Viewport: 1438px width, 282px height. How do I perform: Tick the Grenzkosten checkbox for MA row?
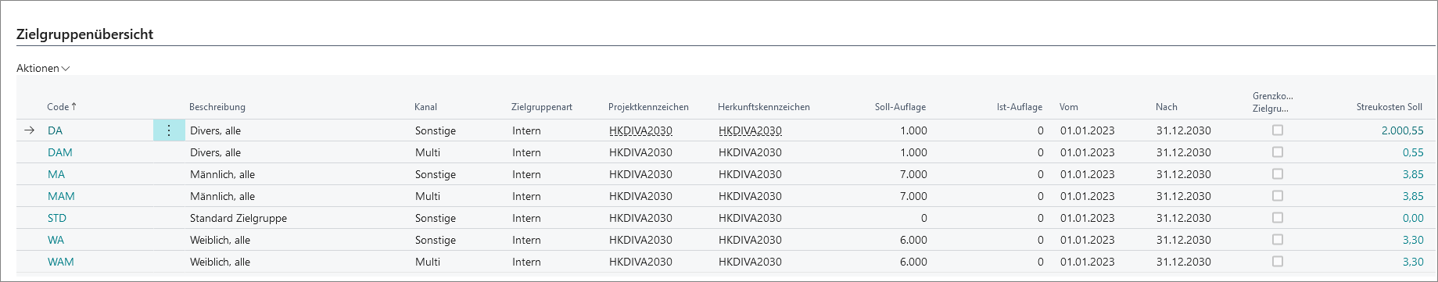[1278, 174]
